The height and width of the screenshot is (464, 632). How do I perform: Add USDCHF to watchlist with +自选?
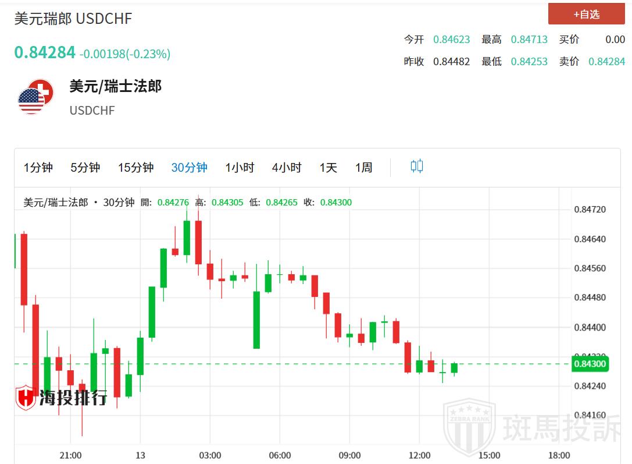click(x=586, y=14)
